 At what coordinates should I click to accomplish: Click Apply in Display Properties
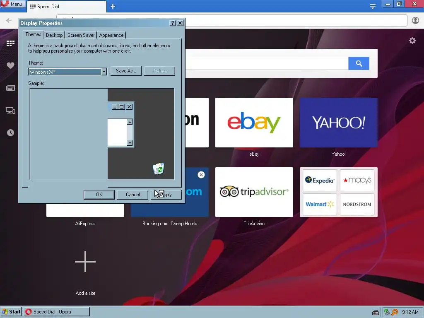[x=166, y=195]
